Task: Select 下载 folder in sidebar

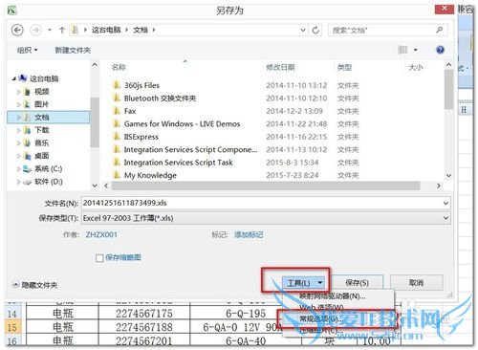Action: 41,130
